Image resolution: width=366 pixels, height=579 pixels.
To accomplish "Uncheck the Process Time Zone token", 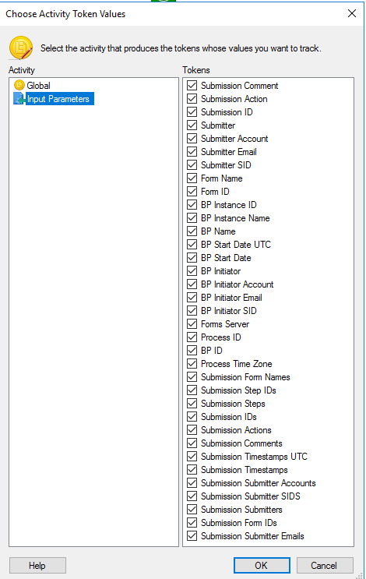I will [x=192, y=363].
